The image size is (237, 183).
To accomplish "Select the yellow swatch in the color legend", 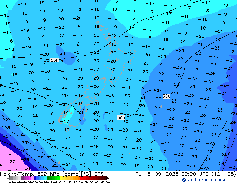I will click(61, 178).
